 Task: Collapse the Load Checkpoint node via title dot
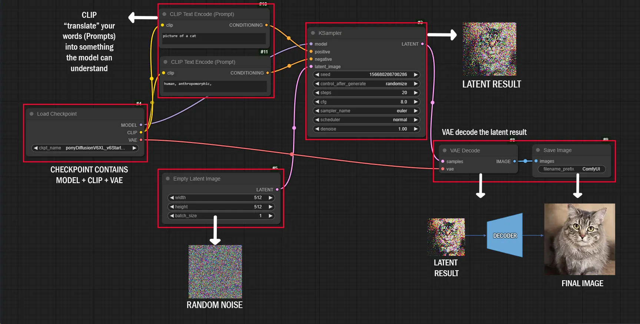point(31,114)
